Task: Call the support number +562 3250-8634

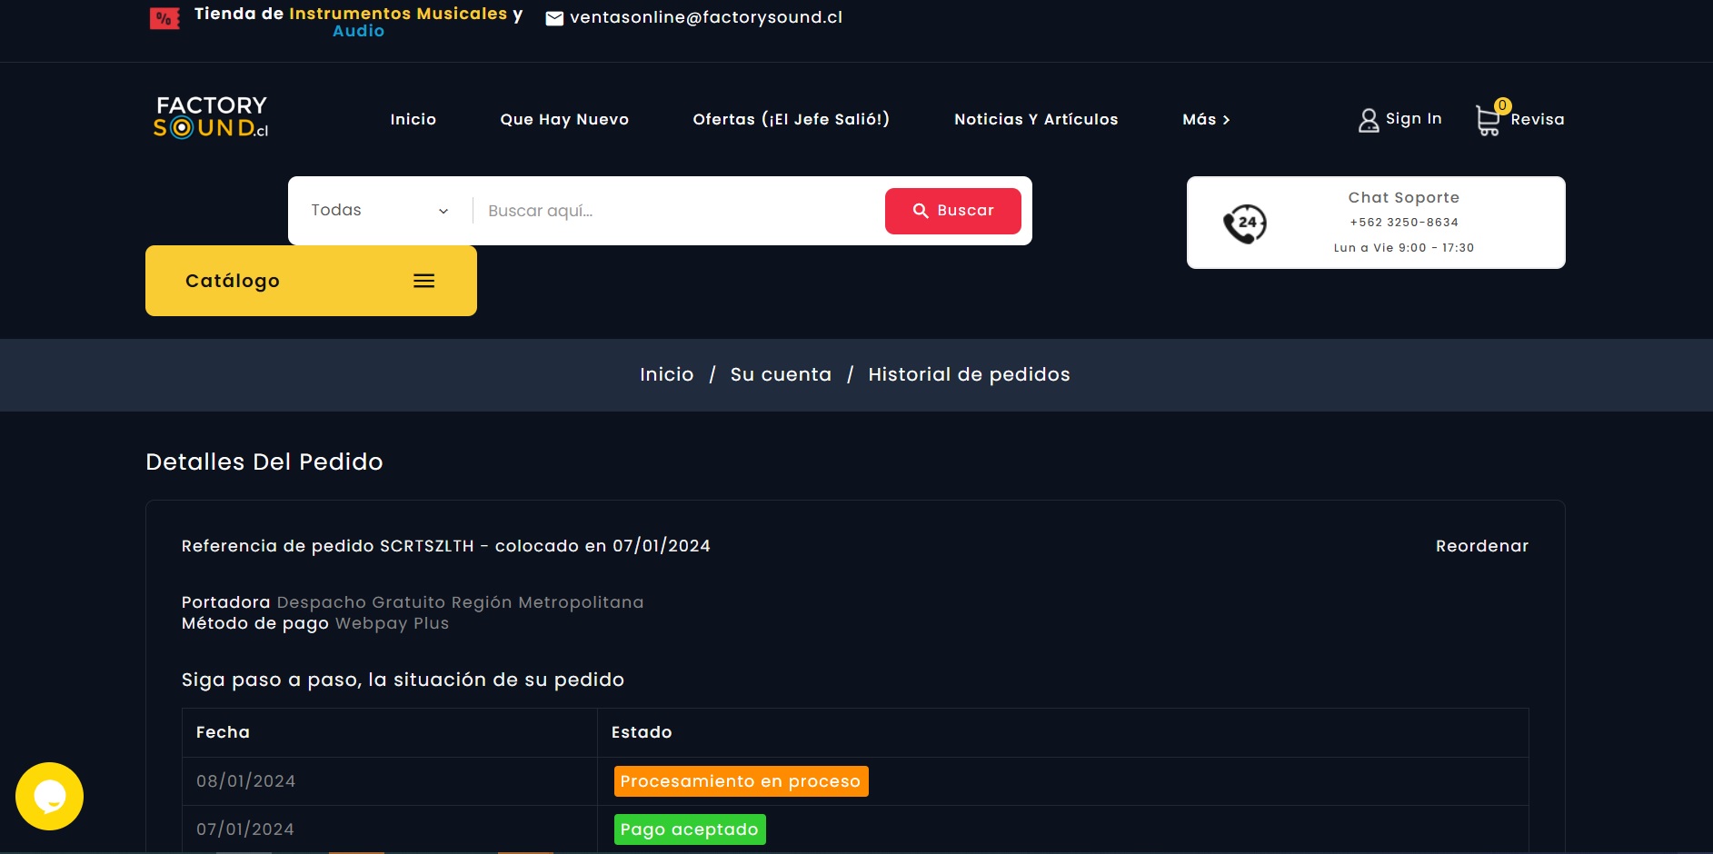Action: click(1404, 222)
